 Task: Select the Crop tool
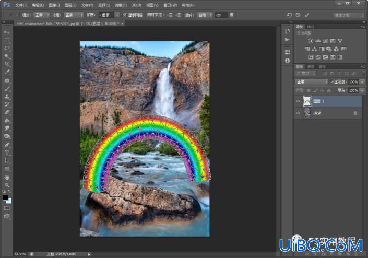point(7,64)
